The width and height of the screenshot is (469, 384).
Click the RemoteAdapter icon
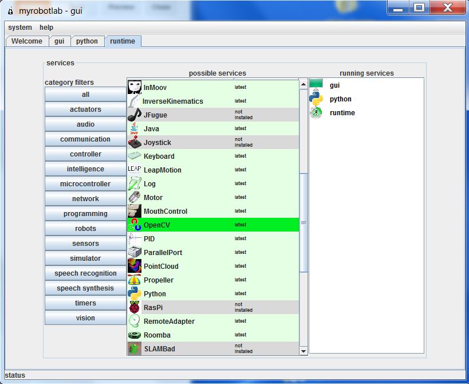tap(135, 321)
